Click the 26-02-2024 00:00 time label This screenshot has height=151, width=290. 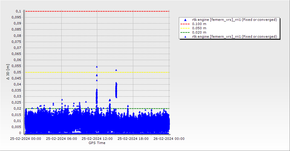point(169,139)
